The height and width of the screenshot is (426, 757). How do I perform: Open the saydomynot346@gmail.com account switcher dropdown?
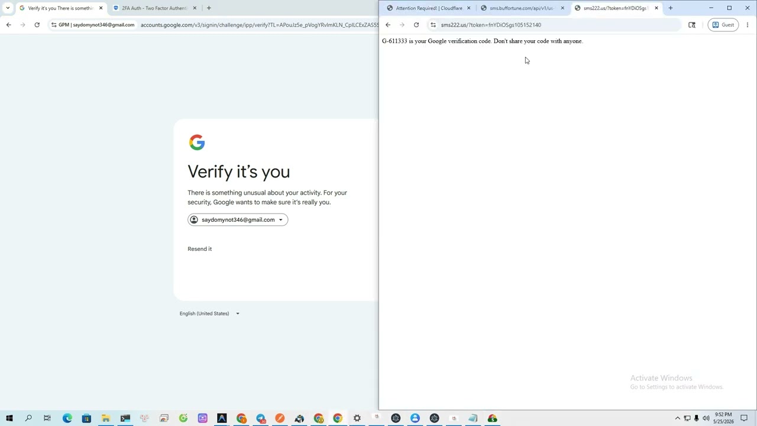pos(238,220)
